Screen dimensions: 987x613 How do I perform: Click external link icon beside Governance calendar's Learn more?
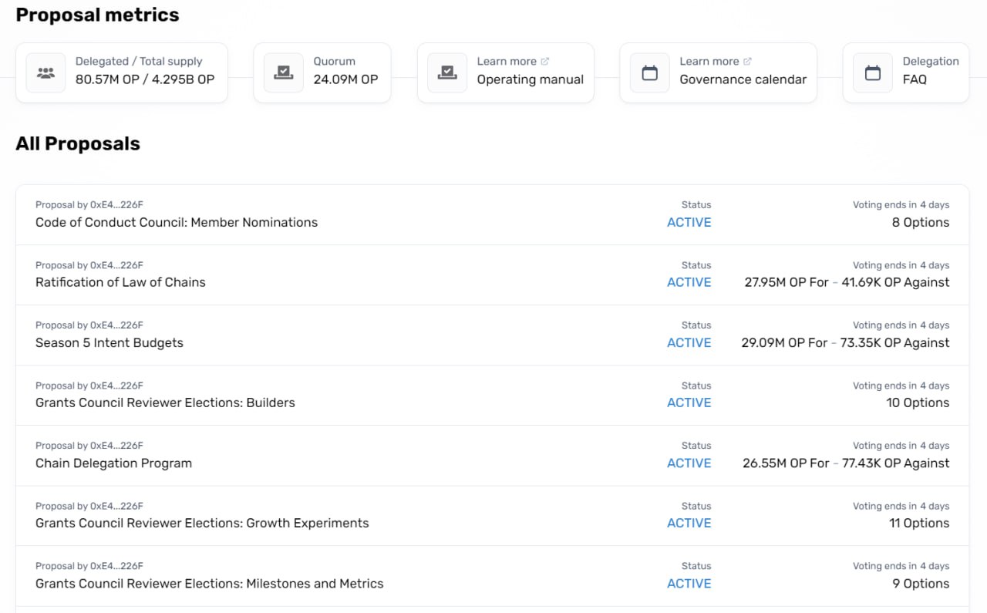(747, 61)
